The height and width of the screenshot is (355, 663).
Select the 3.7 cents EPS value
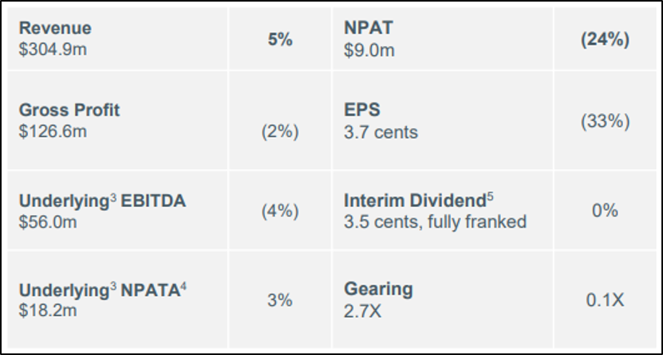[x=381, y=131]
